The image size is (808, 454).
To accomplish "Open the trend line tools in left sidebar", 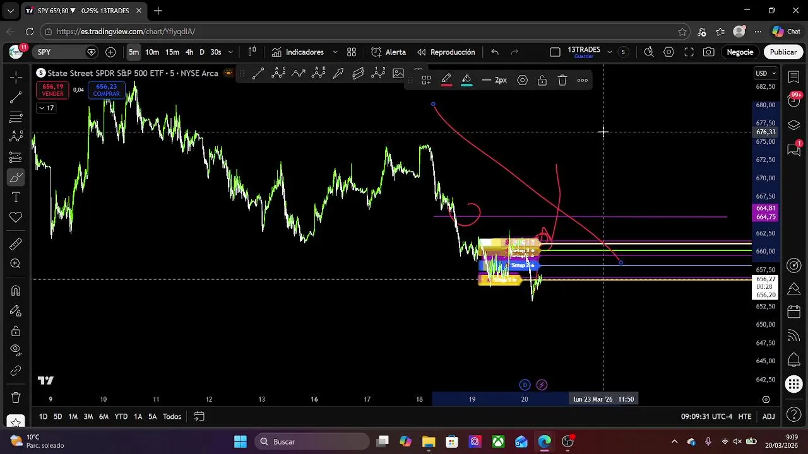I will [x=16, y=97].
